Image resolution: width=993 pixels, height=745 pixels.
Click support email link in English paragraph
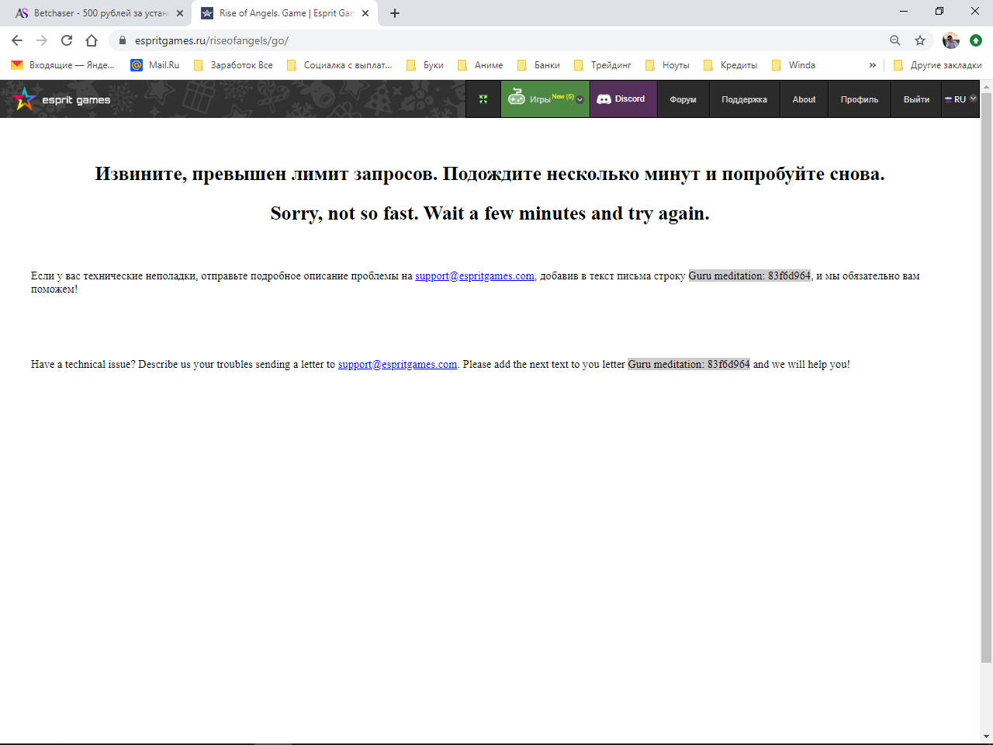click(397, 365)
